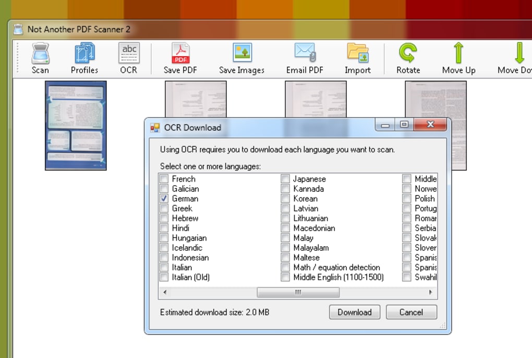This screenshot has height=358, width=532.
Task: Select the first page thumbnail
Action: pyautogui.click(x=75, y=126)
